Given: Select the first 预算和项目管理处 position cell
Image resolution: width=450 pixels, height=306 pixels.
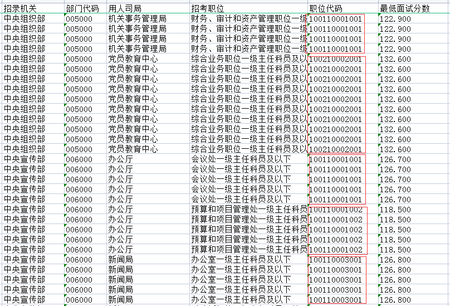Looking at the screenshot, I should (248, 209).
